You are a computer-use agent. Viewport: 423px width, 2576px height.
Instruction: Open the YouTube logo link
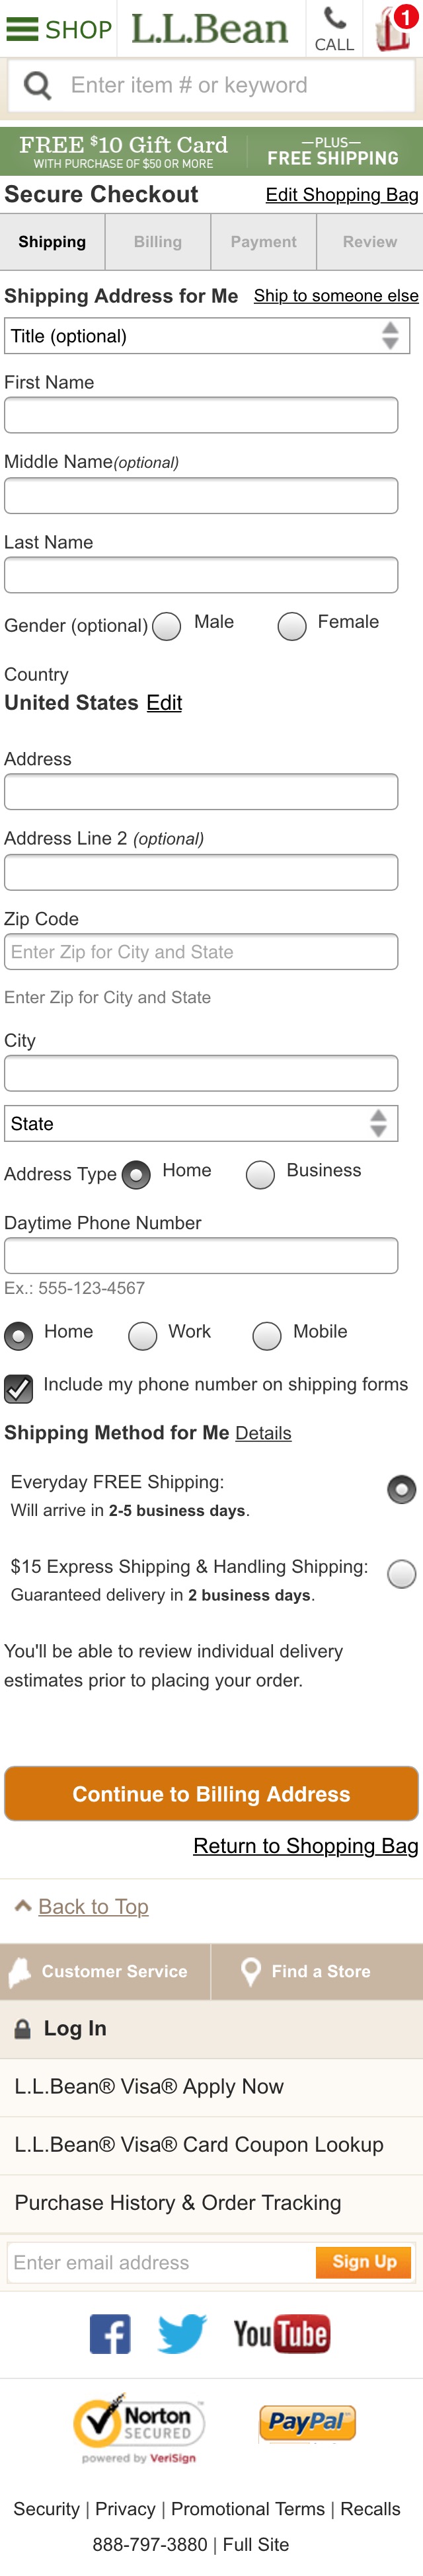point(281,2335)
